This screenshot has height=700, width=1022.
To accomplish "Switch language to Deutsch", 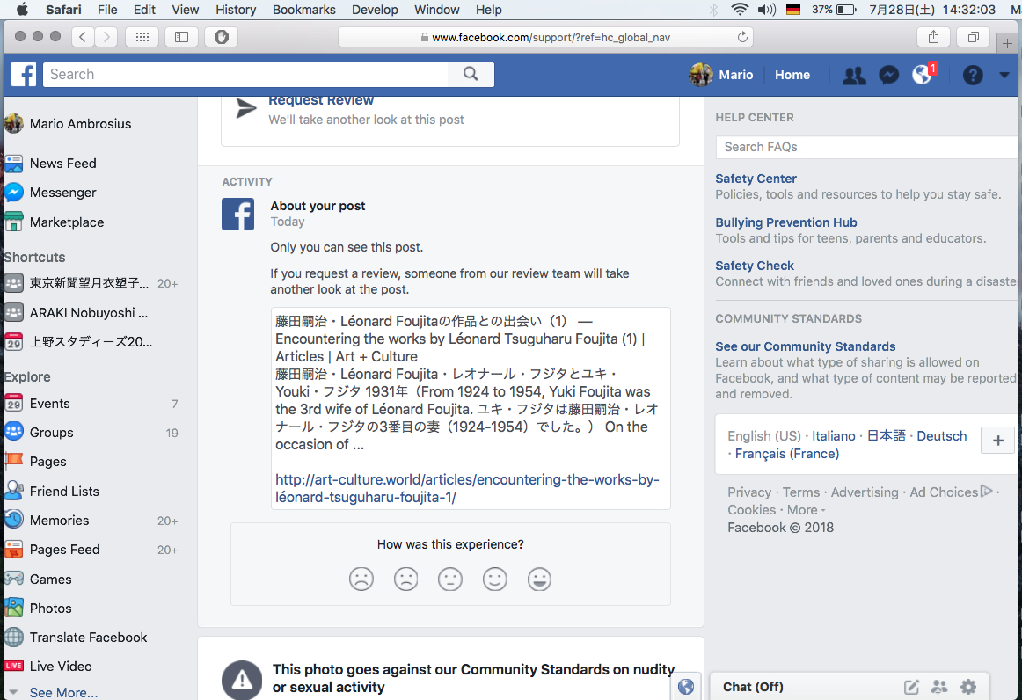I will (x=942, y=436).
